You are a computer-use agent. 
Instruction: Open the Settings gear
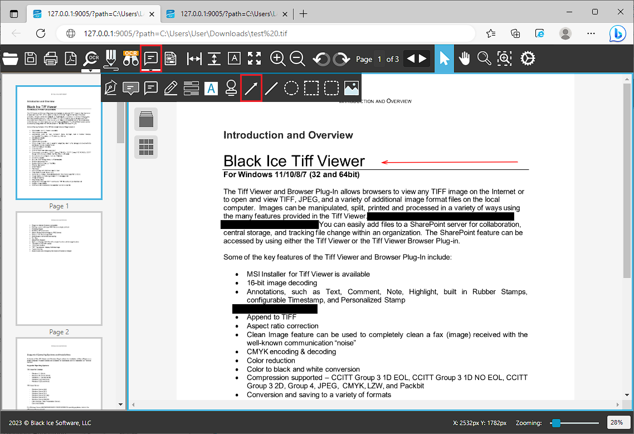tap(528, 58)
